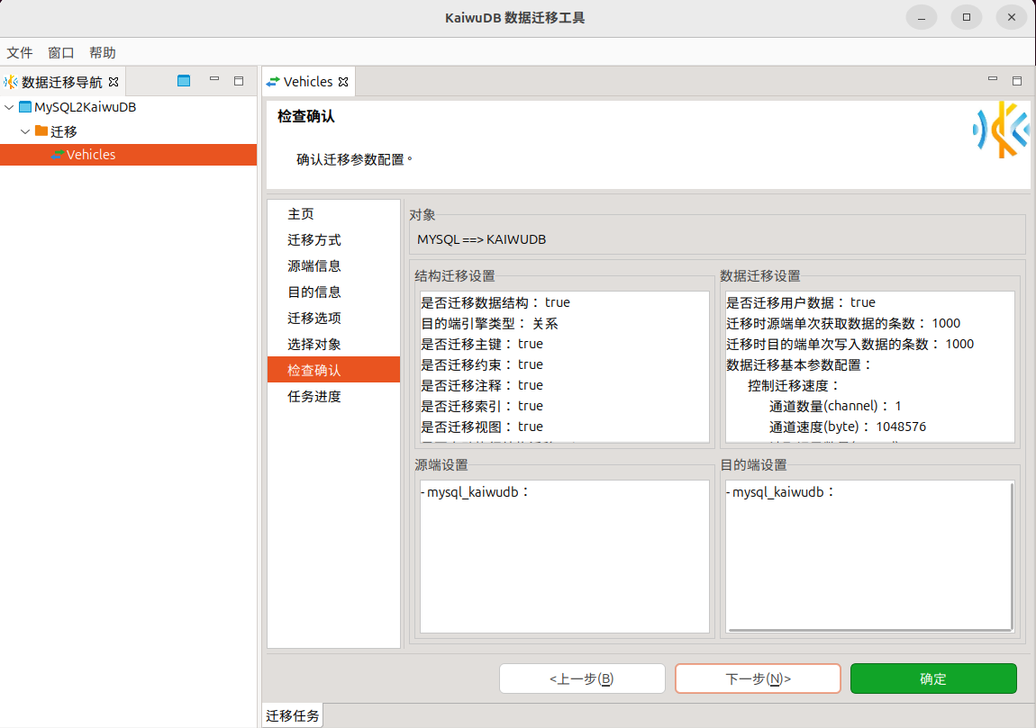The width and height of the screenshot is (1036, 728).
Task: Click the 是否迁移主键 line
Action: 482,344
